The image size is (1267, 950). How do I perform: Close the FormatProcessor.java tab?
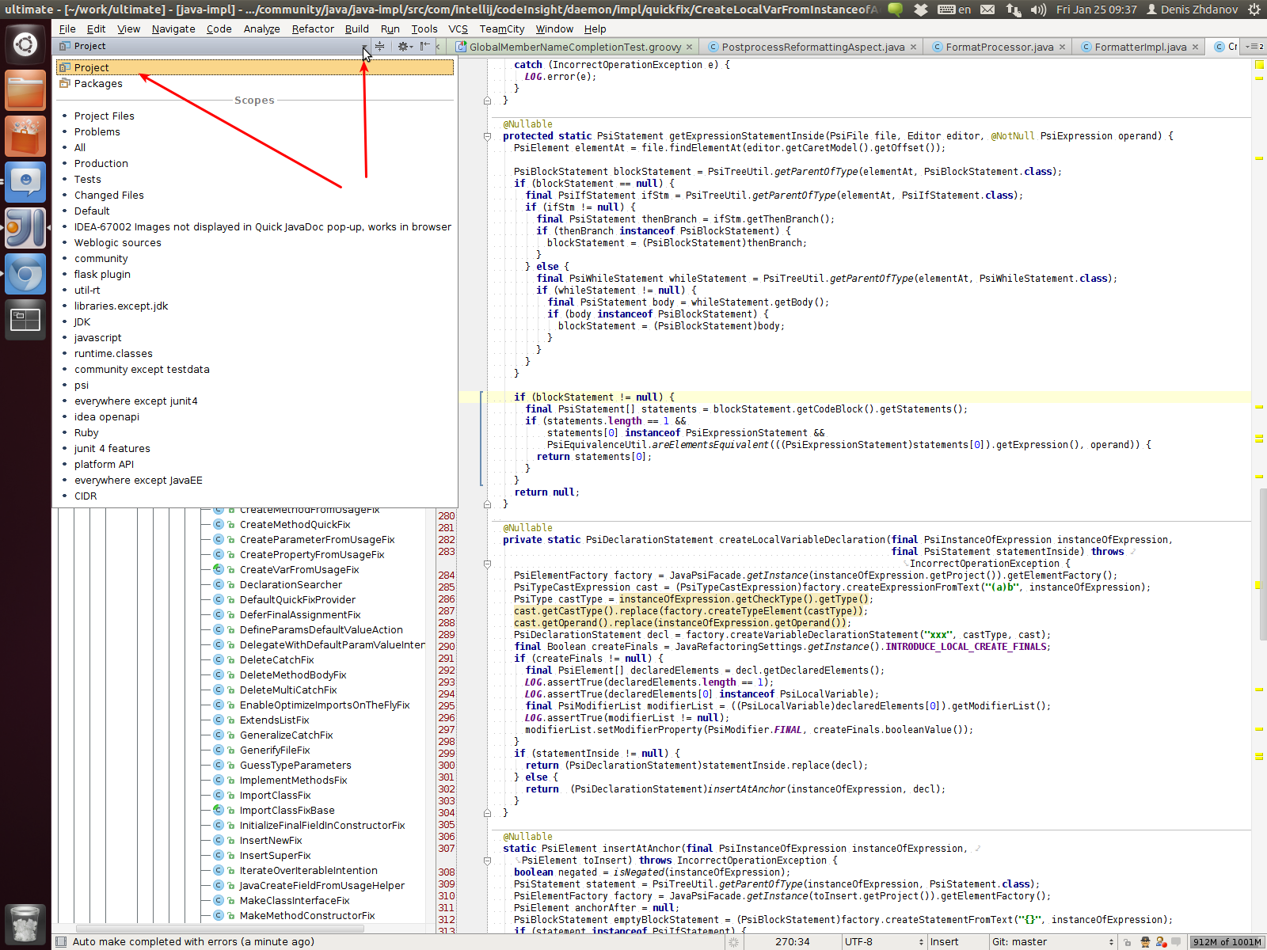(1063, 47)
